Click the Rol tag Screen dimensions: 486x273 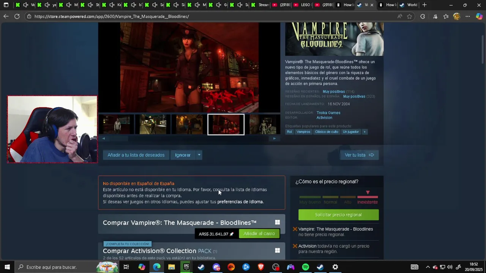pos(289,132)
